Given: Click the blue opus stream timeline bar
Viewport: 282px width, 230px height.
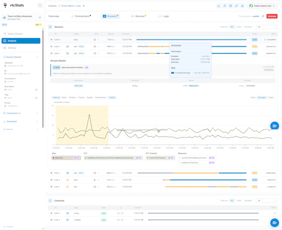Looking at the screenshot, I should [191, 40].
